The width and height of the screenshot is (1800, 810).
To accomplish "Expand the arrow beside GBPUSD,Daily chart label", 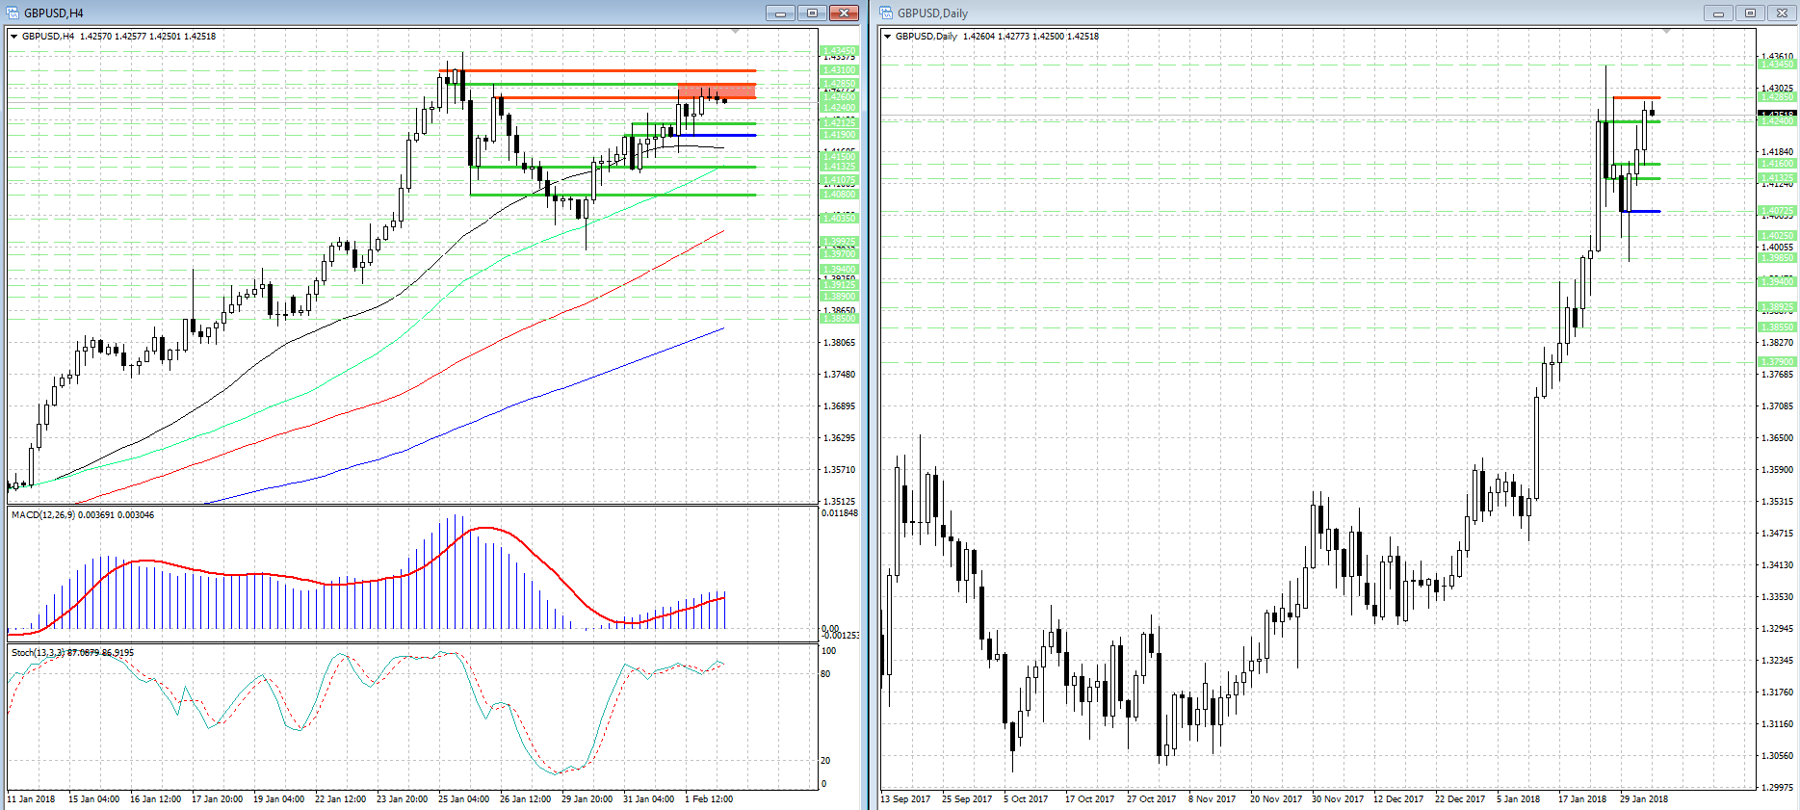I will tap(887, 37).
